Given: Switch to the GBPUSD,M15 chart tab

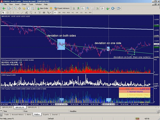Looking at the screenshot, I should click(x=7, y=107).
